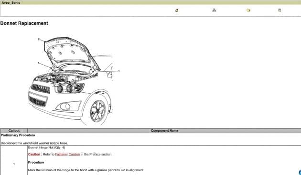
Task: Select the Aveo_Sonic title text
Action: (11, 3)
